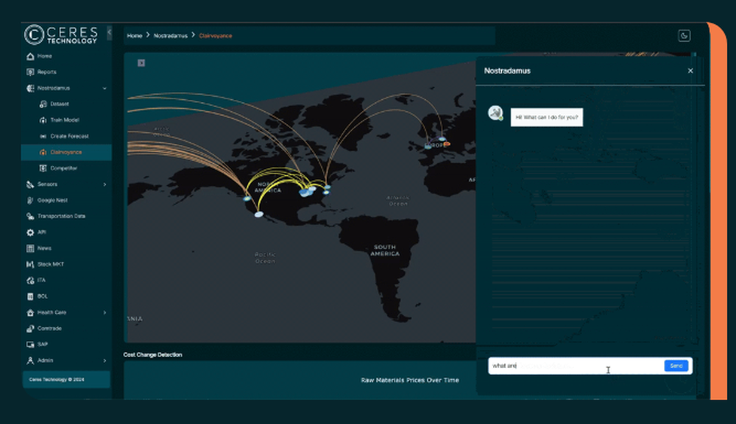Click the 'Nostradamus' chat panel title

[507, 71]
